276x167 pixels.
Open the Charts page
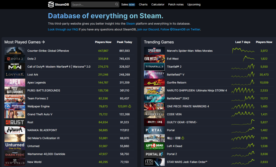click(x=143, y=4)
